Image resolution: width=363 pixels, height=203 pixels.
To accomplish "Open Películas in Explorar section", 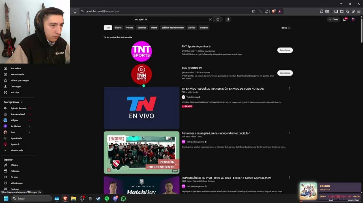I will coord(15,171).
